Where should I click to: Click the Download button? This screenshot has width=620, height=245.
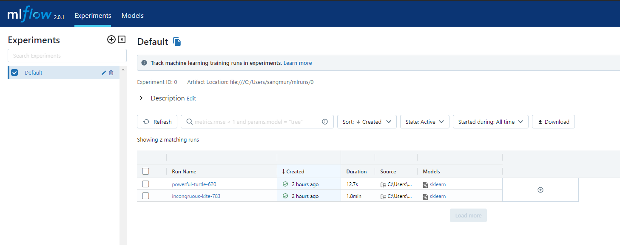(553, 122)
